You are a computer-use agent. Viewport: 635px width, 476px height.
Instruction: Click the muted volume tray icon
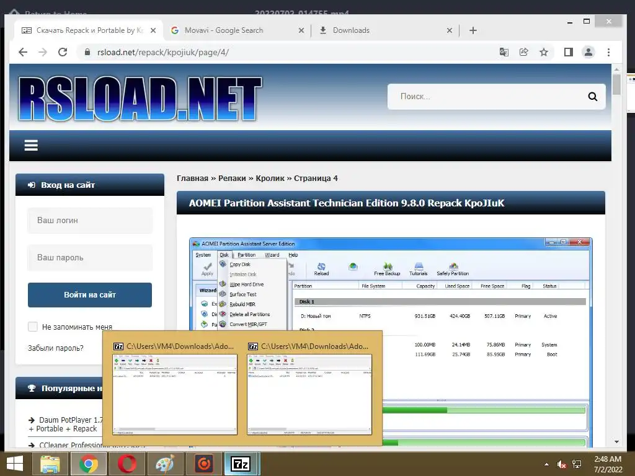(561, 464)
